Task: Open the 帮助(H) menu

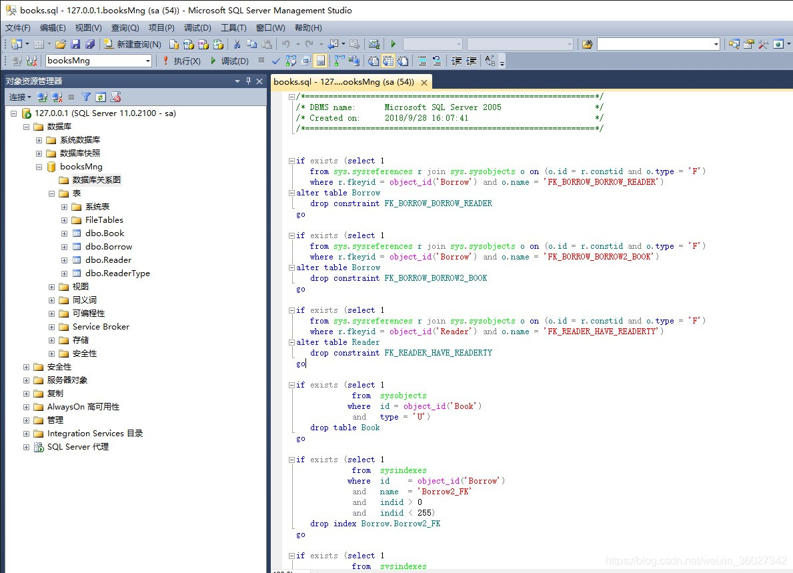Action: [308, 28]
